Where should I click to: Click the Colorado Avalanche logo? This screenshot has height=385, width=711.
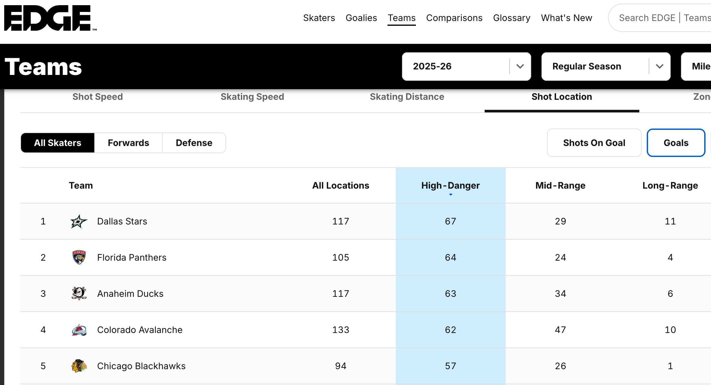click(79, 330)
